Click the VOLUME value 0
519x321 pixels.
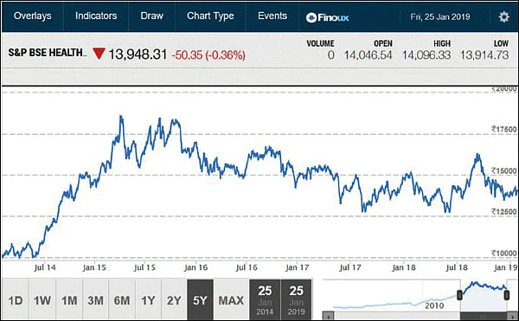pos(330,55)
